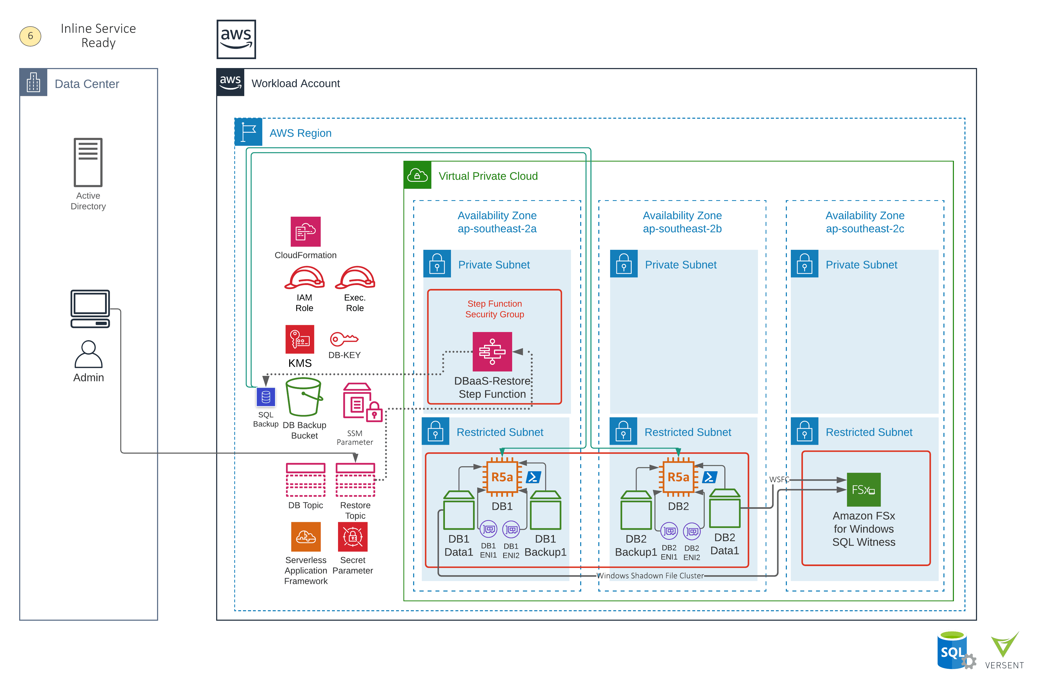This screenshot has width=1044, height=689.
Task: Click the DB2 R5a instance icon
Action: [678, 477]
